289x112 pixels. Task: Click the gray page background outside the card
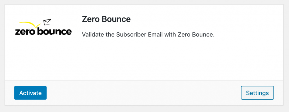coord(144,109)
